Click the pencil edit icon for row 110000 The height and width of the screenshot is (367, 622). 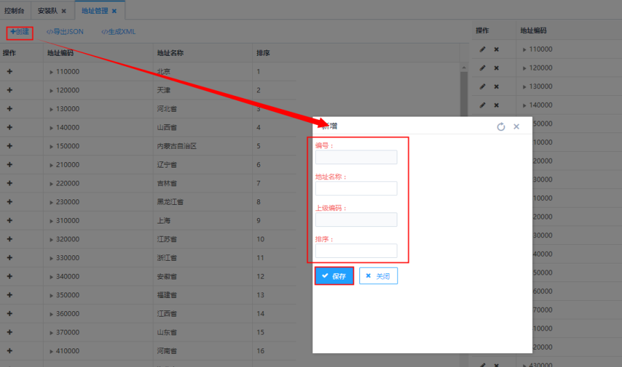[482, 49]
